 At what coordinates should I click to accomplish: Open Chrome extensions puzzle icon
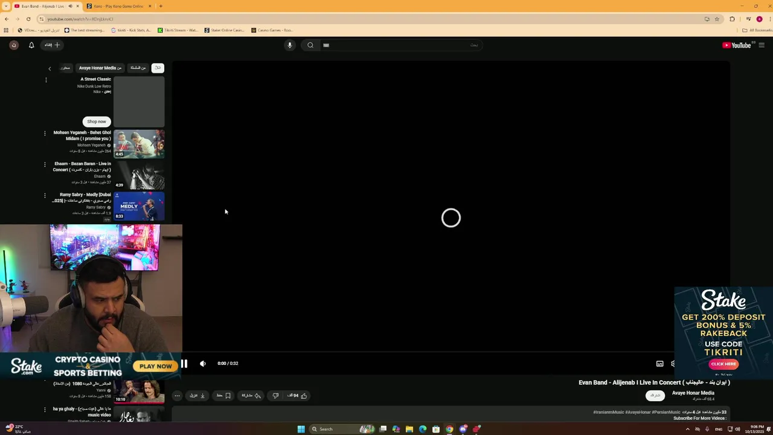click(x=732, y=19)
